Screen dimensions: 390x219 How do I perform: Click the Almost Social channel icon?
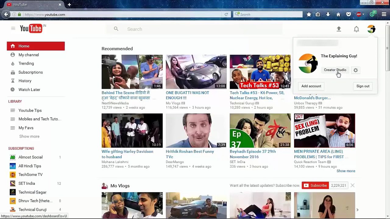pos(12,157)
